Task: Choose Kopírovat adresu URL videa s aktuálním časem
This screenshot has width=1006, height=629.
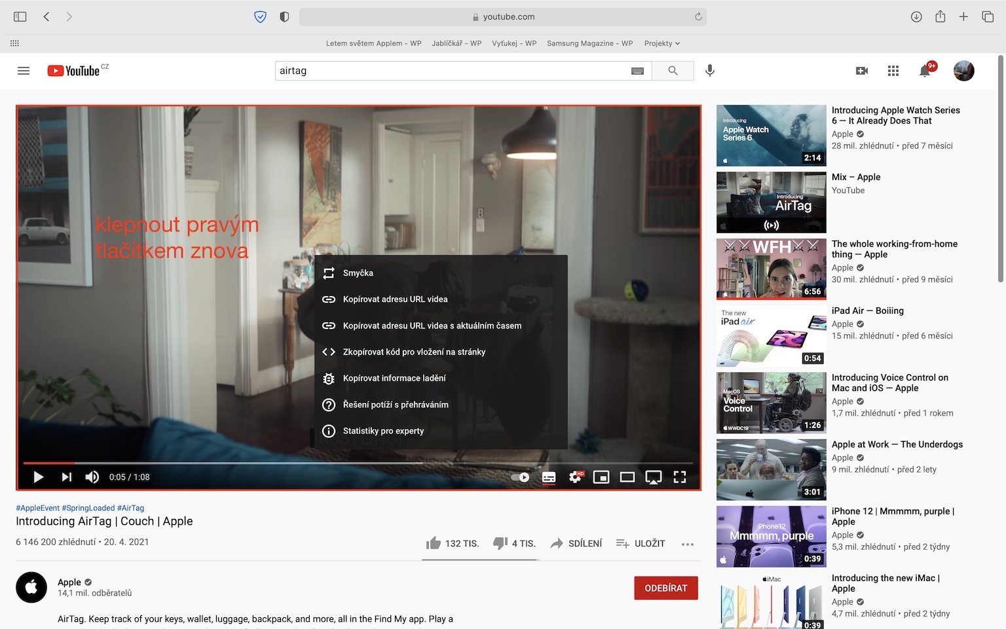Action: coord(441,326)
